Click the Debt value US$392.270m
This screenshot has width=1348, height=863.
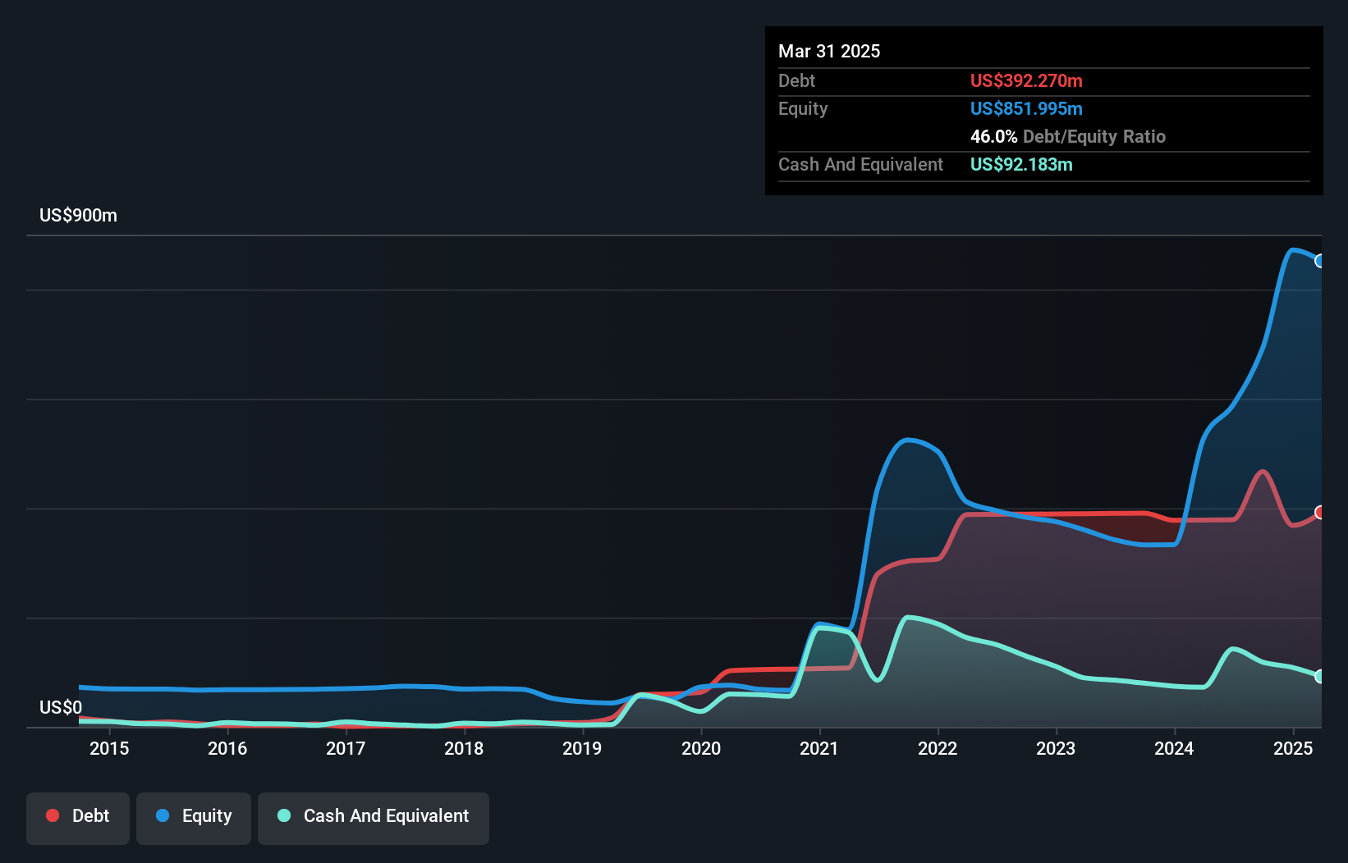[1026, 80]
